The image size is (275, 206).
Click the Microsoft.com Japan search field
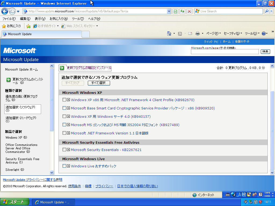[x=225, y=52]
